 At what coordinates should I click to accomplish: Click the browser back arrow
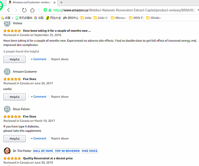(x=8, y=10)
